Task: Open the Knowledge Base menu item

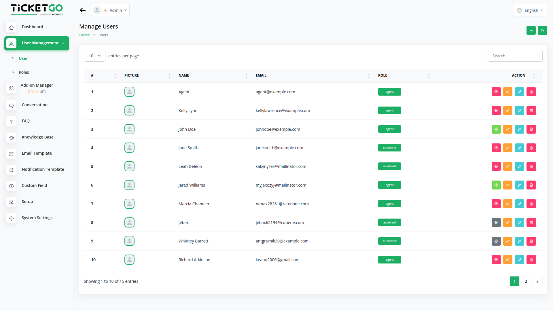Action: click(x=37, y=137)
